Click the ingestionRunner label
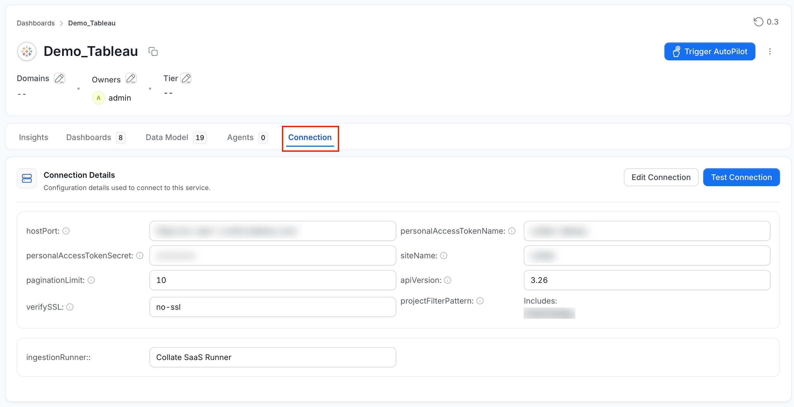 58,357
